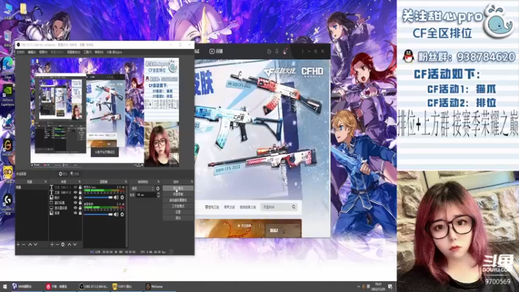Add a new scene with the plus icon
The height and width of the screenshot is (292, 519).
pyautogui.click(x=18, y=245)
